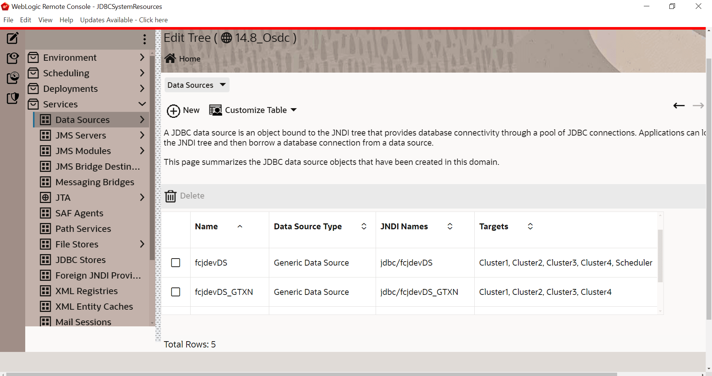Viewport: 712px width, 376px height.
Task: Navigate back with the left arrow
Action: [679, 106]
